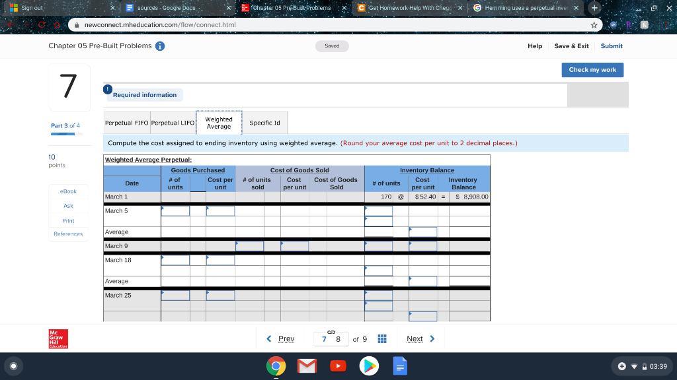
Task: Select the Perpetual LIFO tab
Action: coord(173,122)
